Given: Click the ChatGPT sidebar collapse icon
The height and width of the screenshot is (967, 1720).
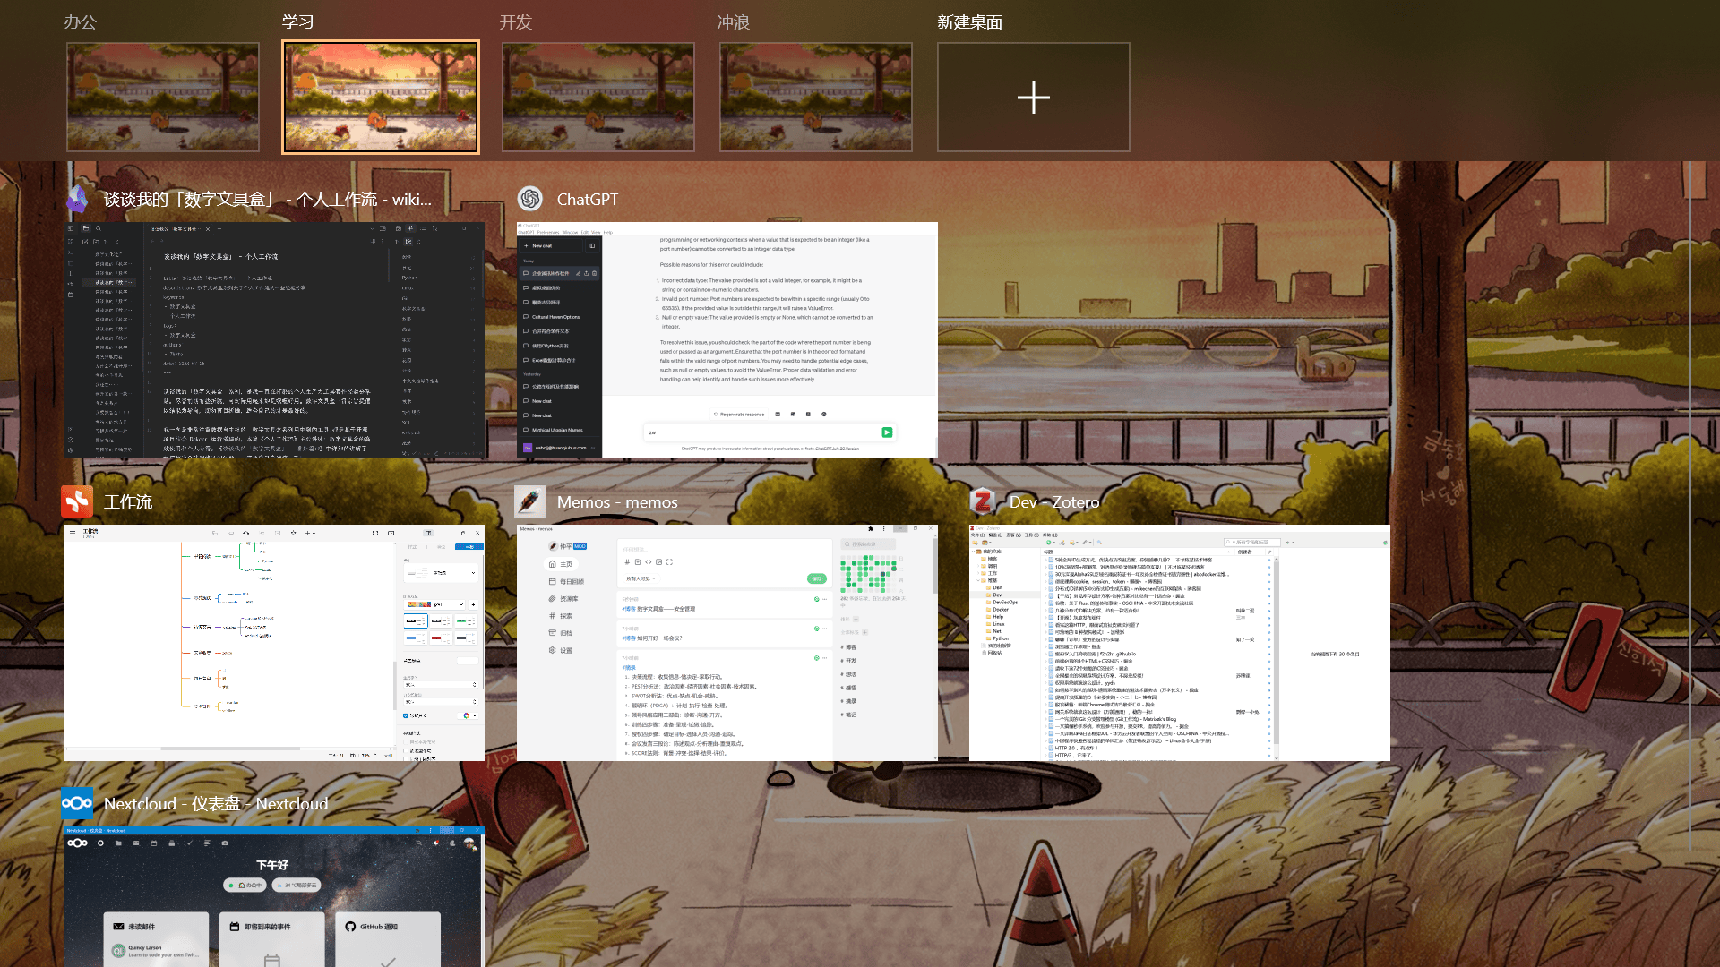Looking at the screenshot, I should (x=592, y=245).
